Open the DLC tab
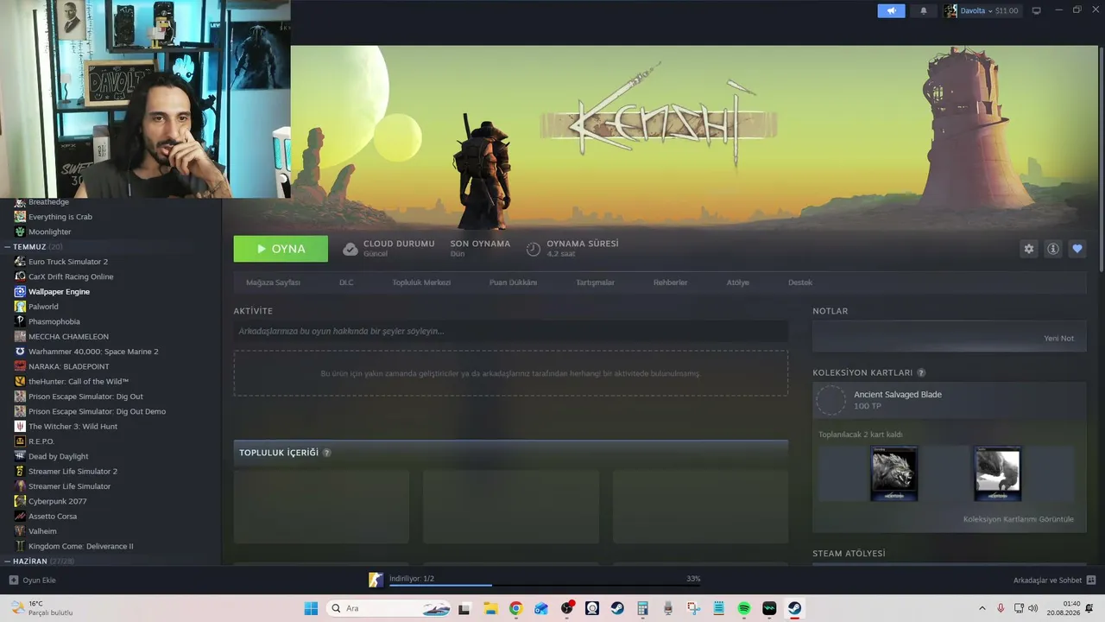The width and height of the screenshot is (1105, 622). pyautogui.click(x=346, y=282)
